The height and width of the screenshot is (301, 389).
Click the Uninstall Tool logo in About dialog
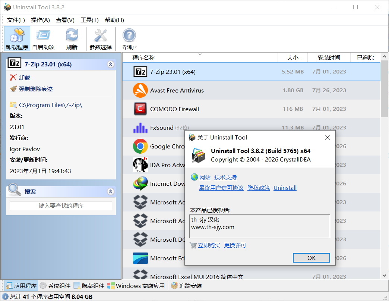(x=198, y=155)
